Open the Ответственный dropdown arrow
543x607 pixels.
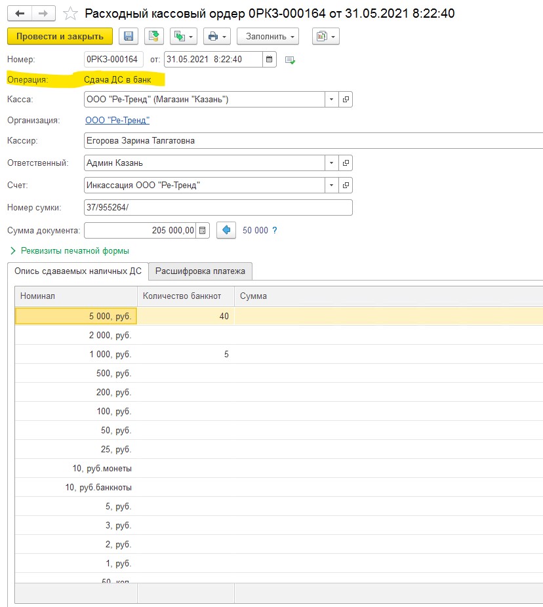(x=331, y=163)
